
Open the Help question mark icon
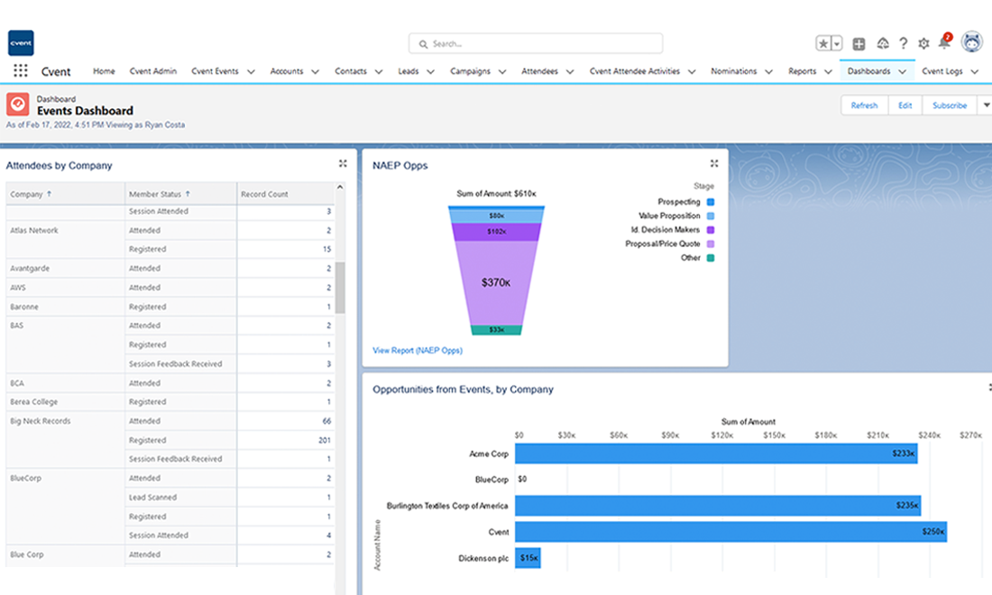coord(904,43)
